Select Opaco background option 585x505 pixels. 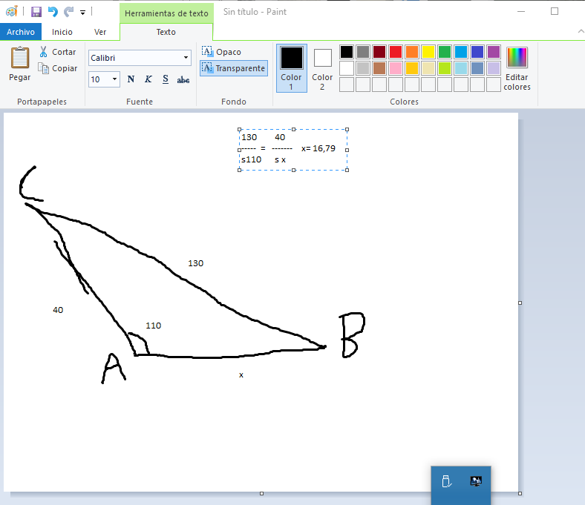[221, 52]
